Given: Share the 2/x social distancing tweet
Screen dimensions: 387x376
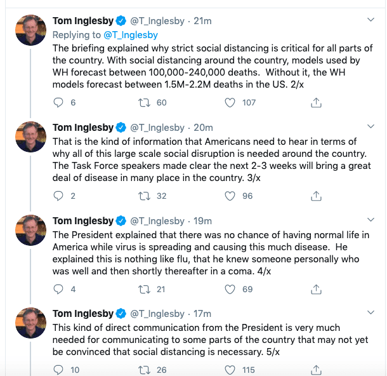Looking at the screenshot, I should click(x=317, y=103).
